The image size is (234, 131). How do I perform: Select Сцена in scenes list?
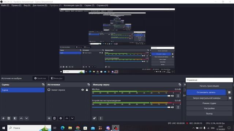pos(23,90)
